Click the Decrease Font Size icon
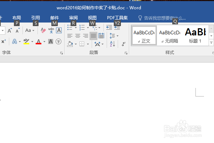The image size is (214, 143). [17, 30]
